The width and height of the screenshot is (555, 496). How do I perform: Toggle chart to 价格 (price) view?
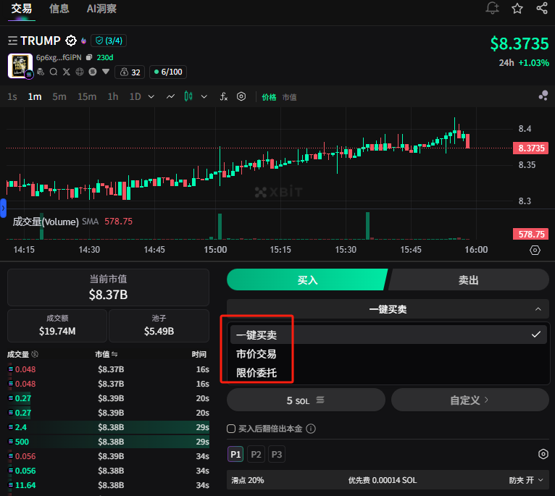click(269, 97)
